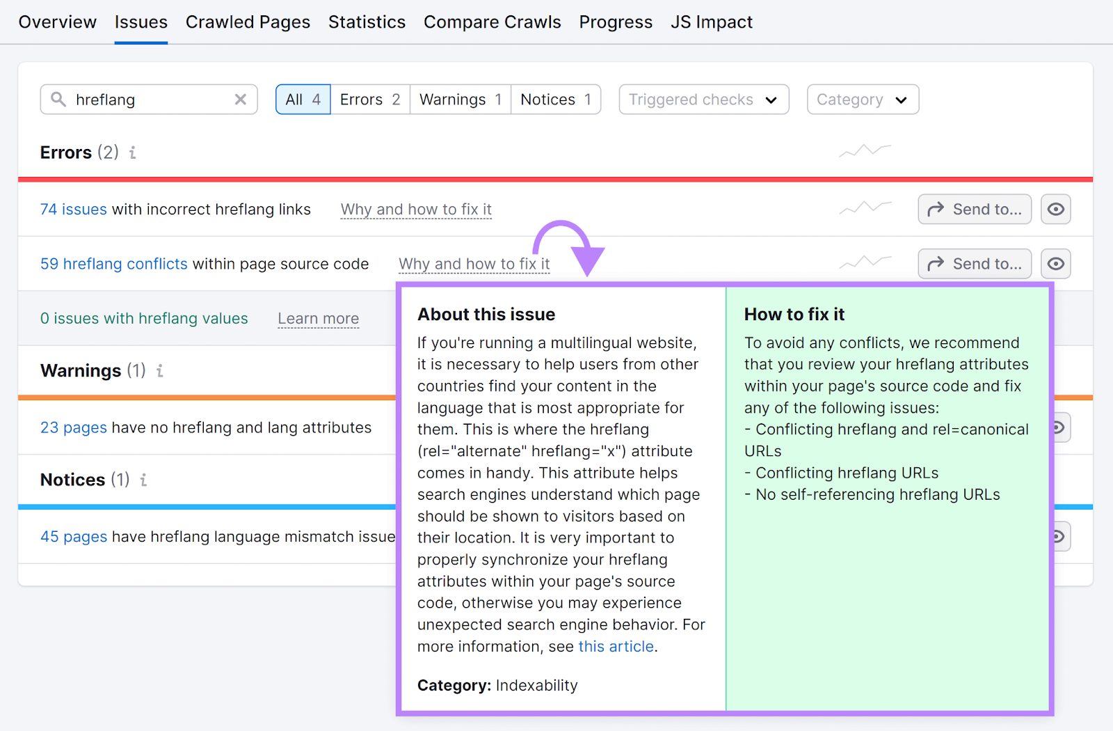Screen dimensions: 1113x731
Task: Open the JS Impact tab
Action: (x=712, y=22)
